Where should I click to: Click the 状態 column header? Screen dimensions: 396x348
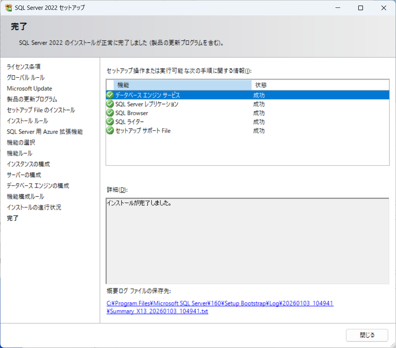pos(262,85)
